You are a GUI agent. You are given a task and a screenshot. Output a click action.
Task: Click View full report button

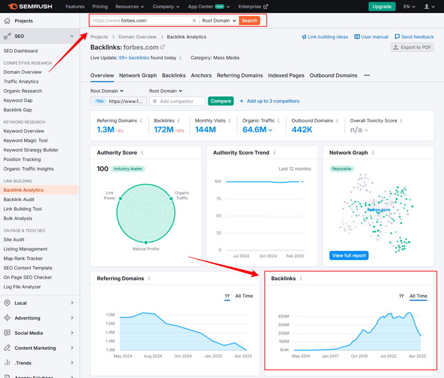click(x=349, y=256)
